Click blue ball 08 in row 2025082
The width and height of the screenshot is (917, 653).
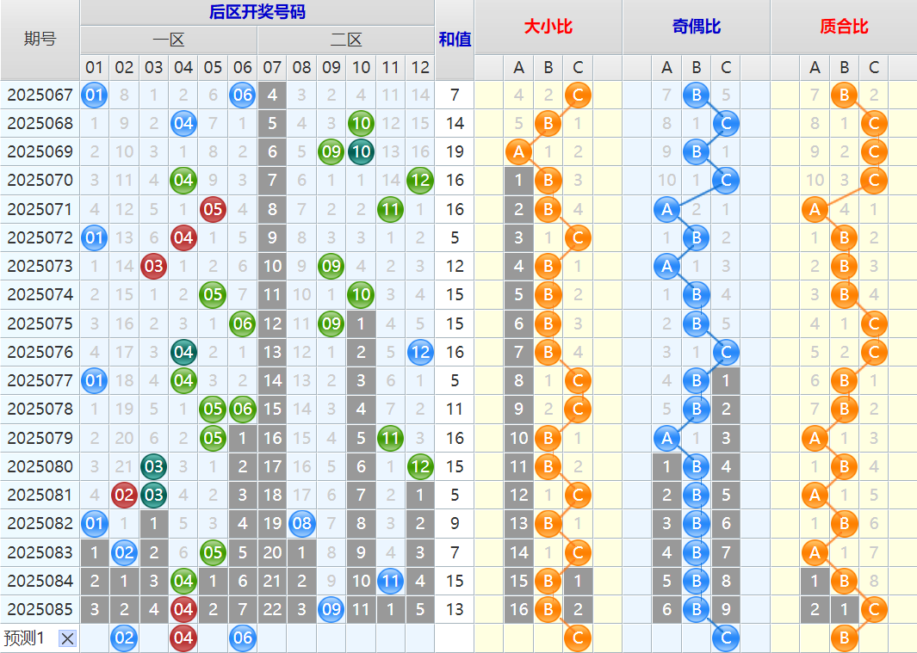(301, 523)
